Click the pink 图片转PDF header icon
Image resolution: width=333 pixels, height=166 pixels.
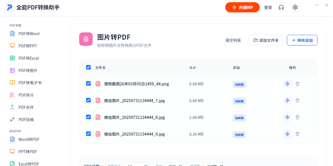click(86, 39)
